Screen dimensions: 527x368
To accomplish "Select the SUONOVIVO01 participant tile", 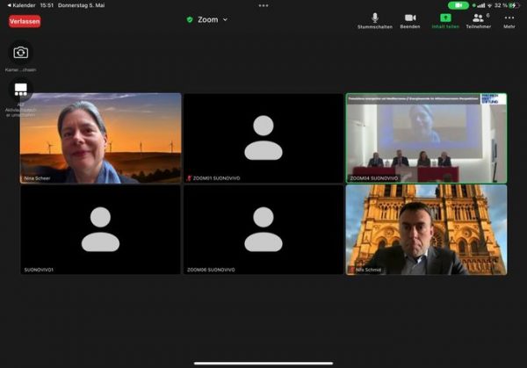I will (100, 230).
